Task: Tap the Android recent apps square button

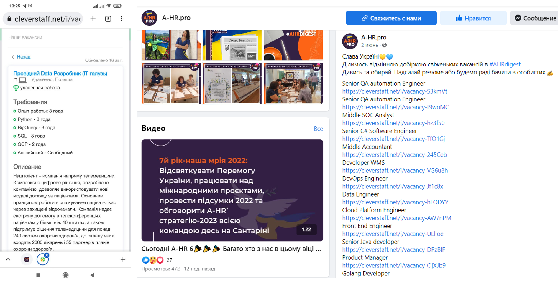Action: (38, 275)
